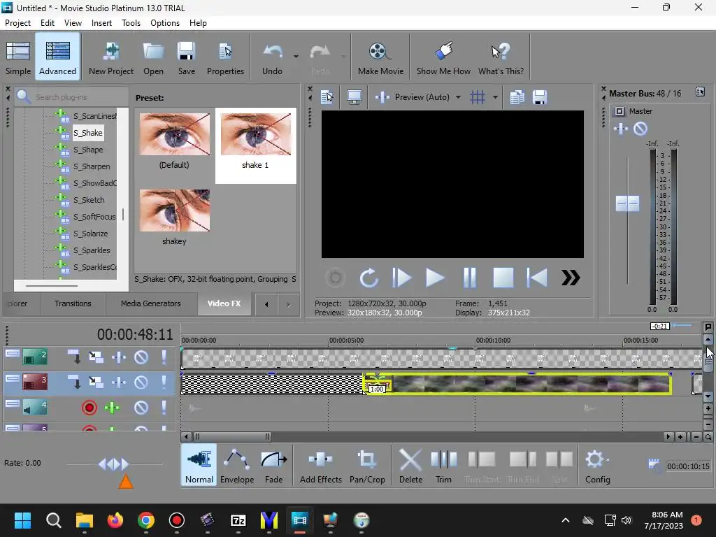Launch Show Me How tutorials
Viewport: 716px width, 537px height.
[443, 57]
